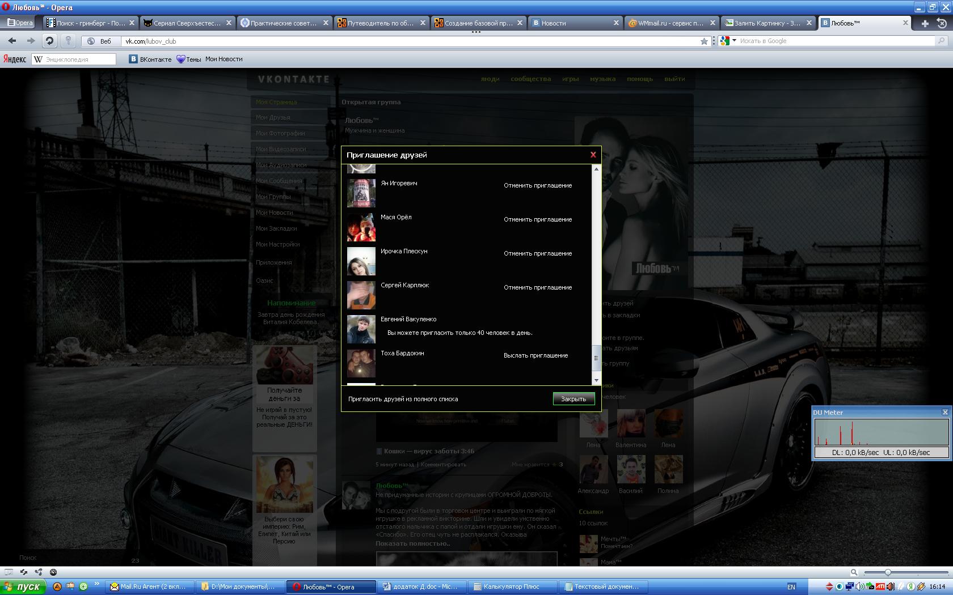Click the Opera Unite share icon
This screenshot has height=595, width=953.
point(39,572)
